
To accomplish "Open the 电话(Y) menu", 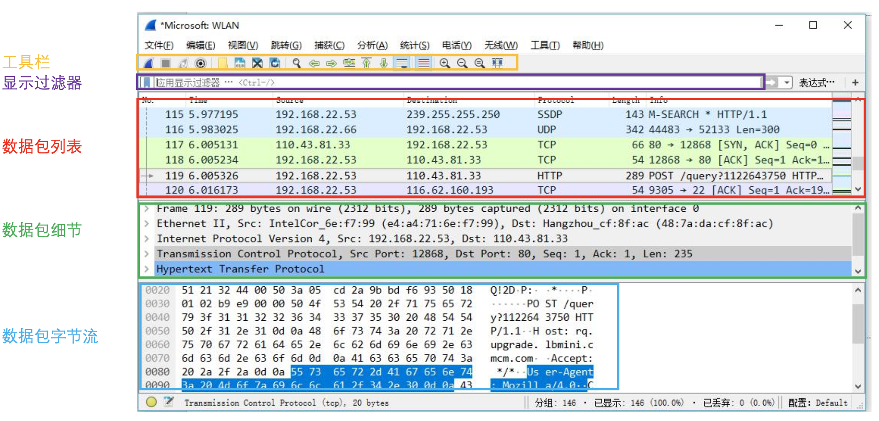I will (457, 45).
